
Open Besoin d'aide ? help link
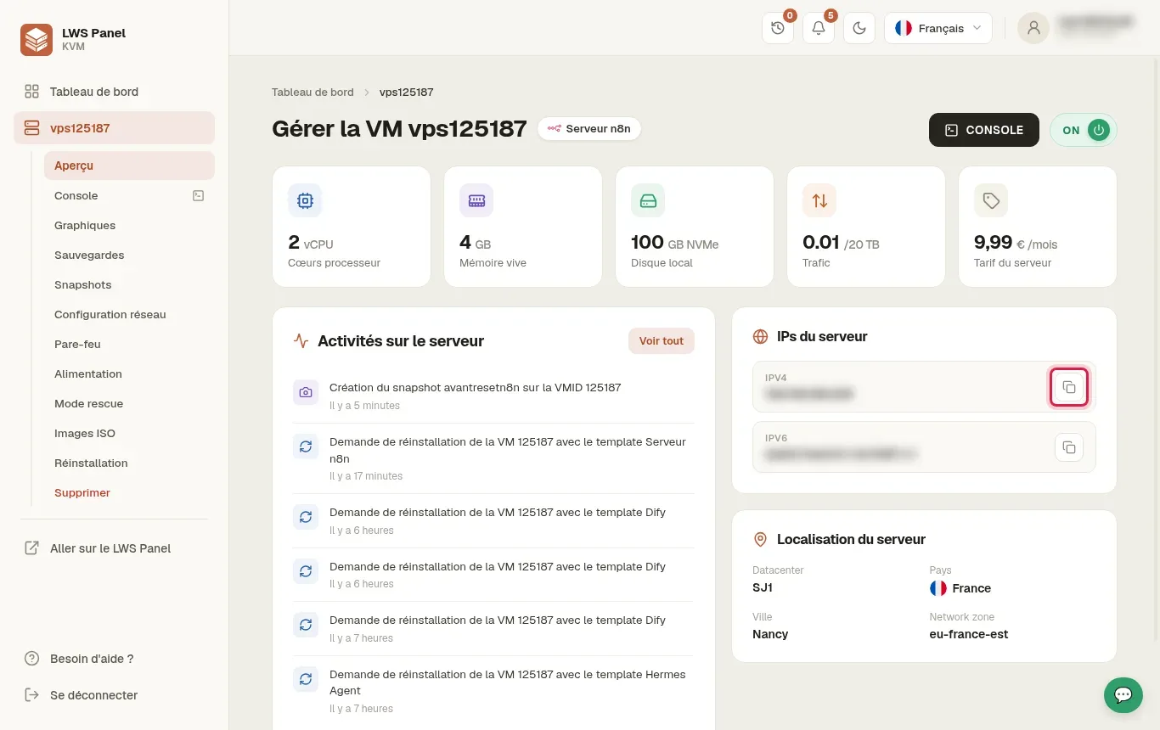[x=114, y=659]
